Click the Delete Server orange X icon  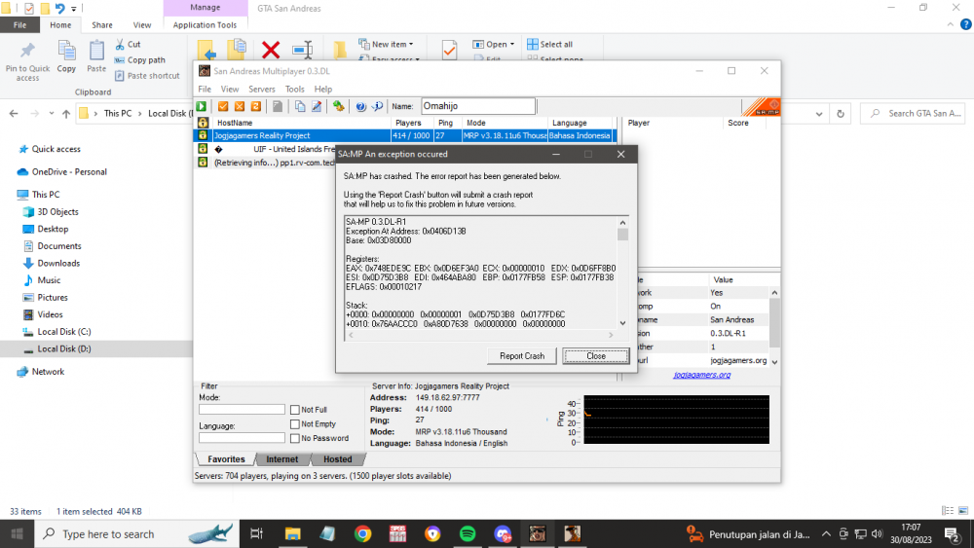(240, 106)
